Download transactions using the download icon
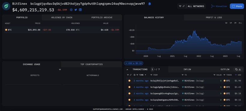This screenshot has width=246, height=111. coord(240,69)
